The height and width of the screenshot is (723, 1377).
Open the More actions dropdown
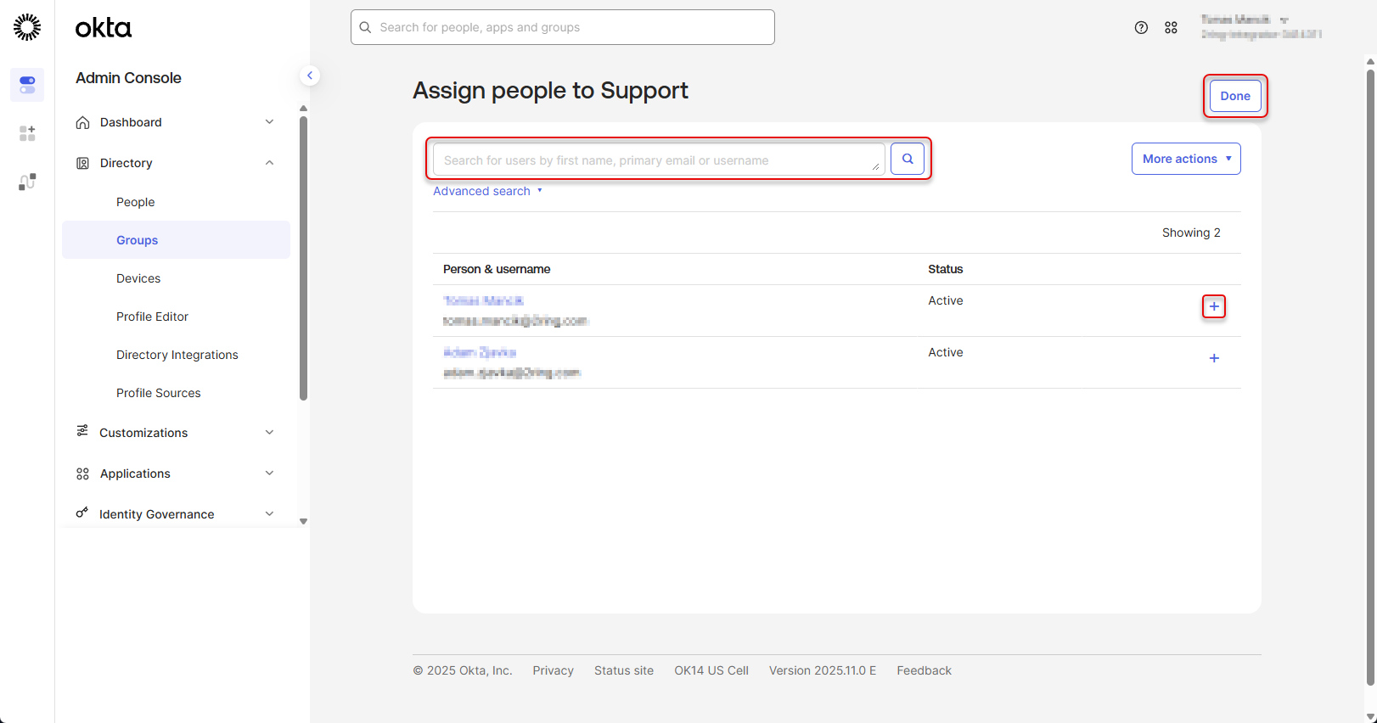1185,159
